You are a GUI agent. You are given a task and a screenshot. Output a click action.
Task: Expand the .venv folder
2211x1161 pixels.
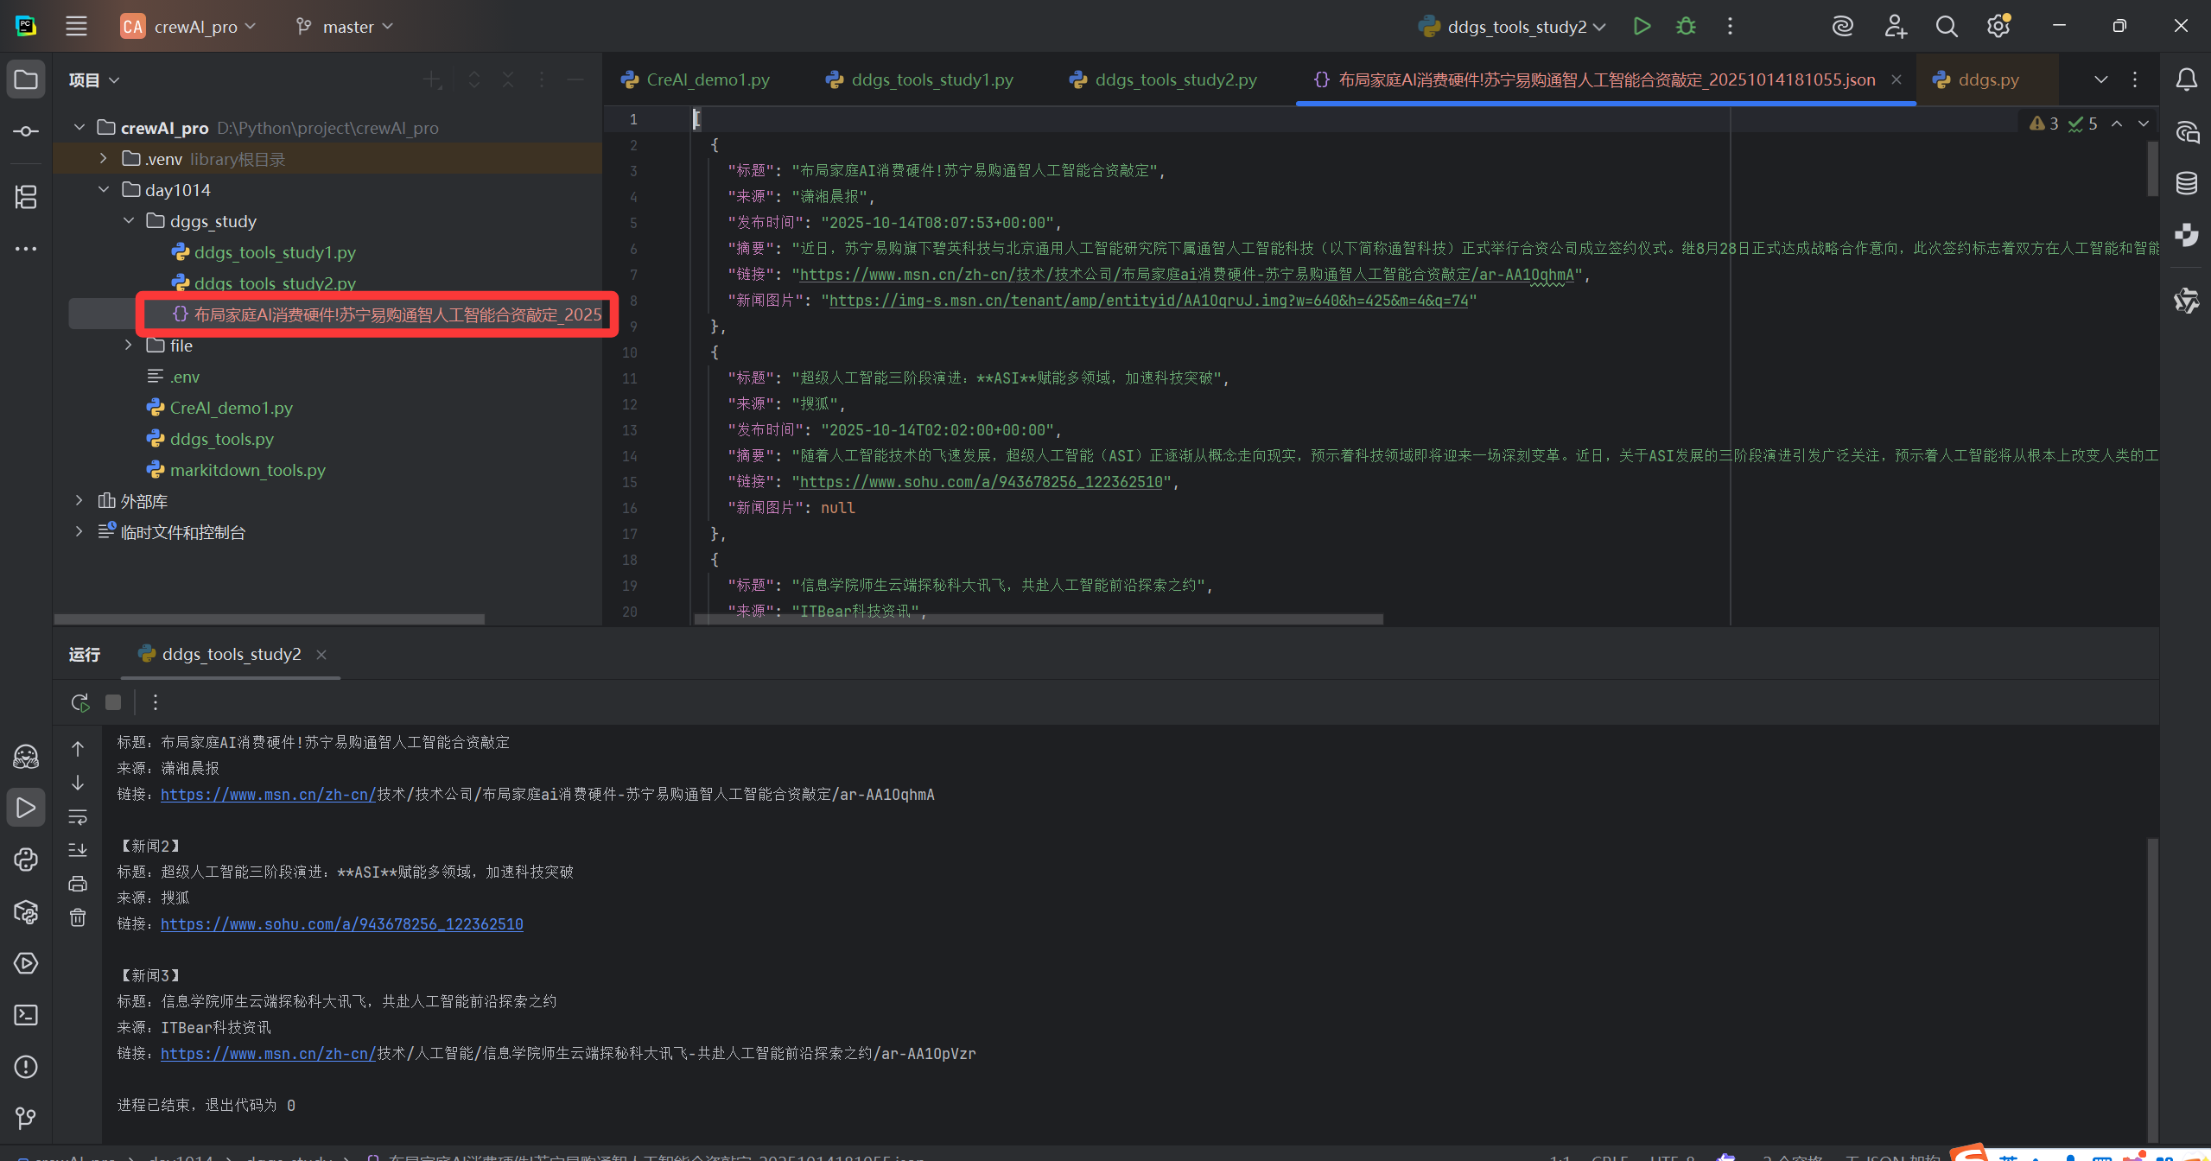(x=104, y=159)
